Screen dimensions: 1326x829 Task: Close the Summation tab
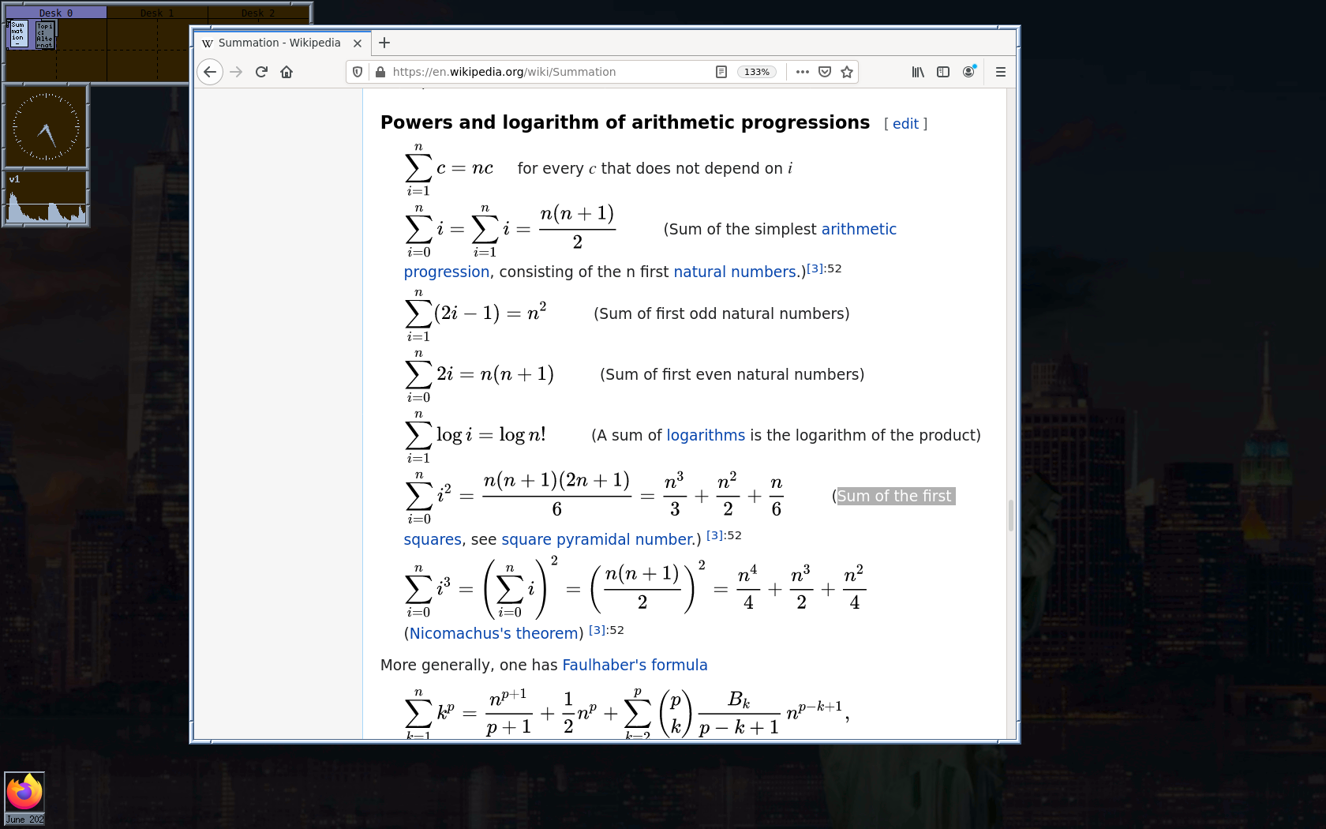click(358, 43)
